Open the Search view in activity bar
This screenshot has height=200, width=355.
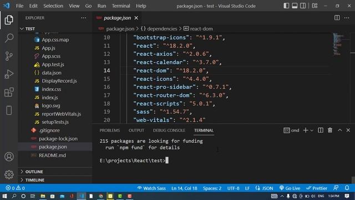9,38
